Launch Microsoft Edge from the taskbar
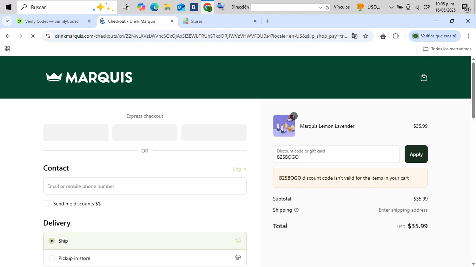The image size is (476, 267). click(x=154, y=7)
